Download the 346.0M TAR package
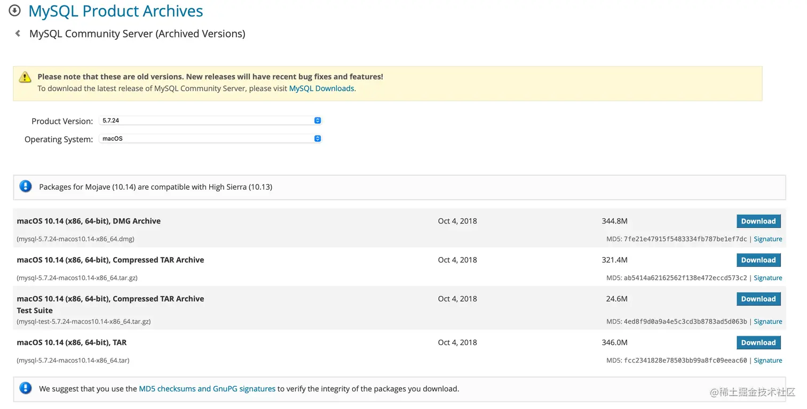 click(758, 343)
